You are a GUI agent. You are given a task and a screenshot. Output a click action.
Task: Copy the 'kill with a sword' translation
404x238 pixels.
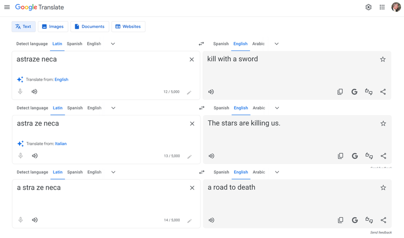coord(340,92)
